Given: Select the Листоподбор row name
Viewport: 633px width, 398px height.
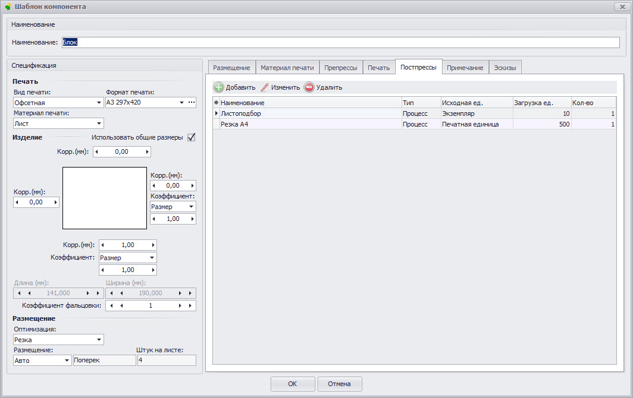Looking at the screenshot, I should [x=240, y=113].
